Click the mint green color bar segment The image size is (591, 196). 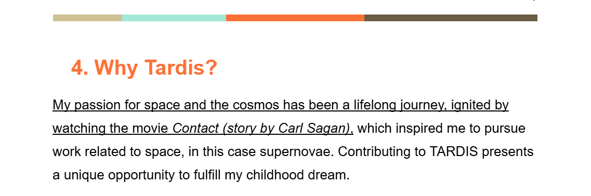click(174, 18)
